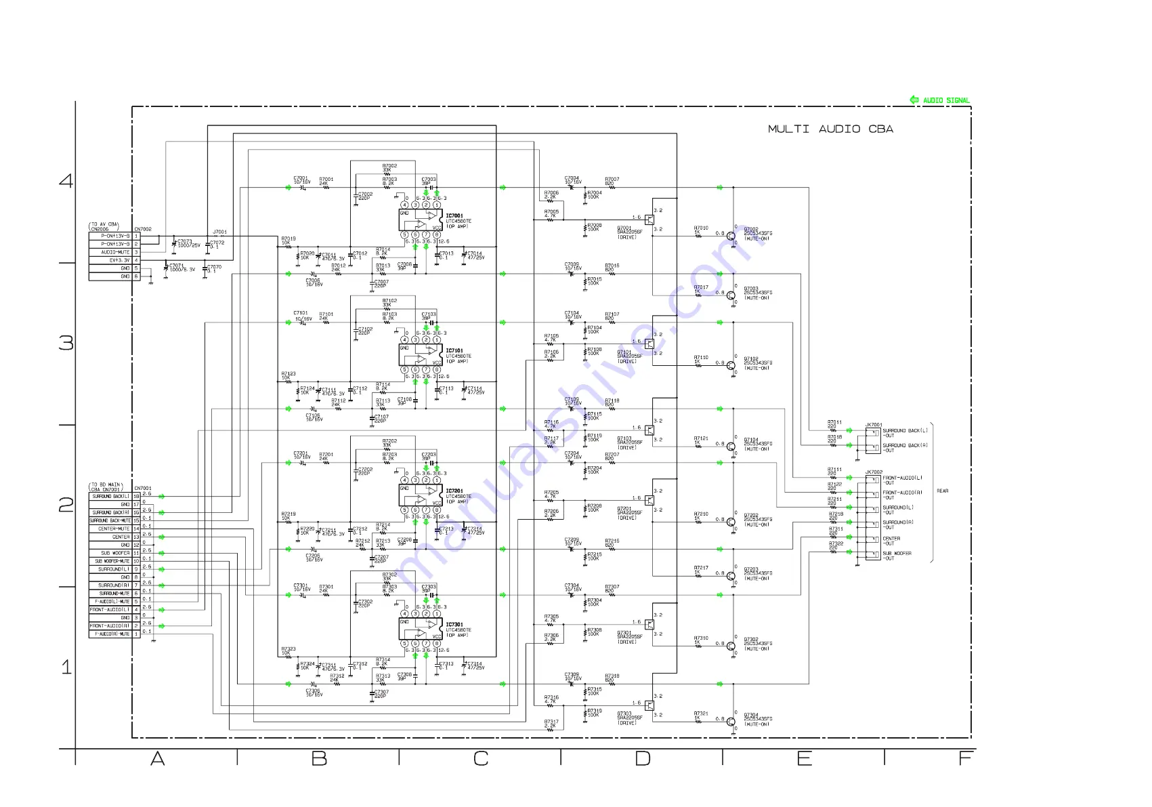
Task: Click the "SURROUND-MUTE" pin on CN7001
Action: [x=114, y=594]
